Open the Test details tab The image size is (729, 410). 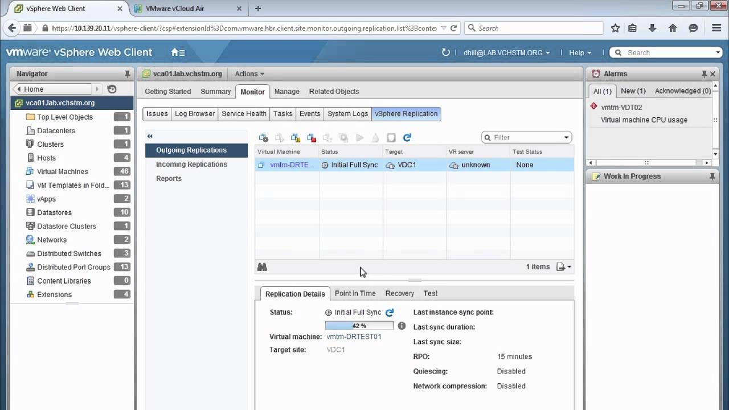tap(431, 293)
